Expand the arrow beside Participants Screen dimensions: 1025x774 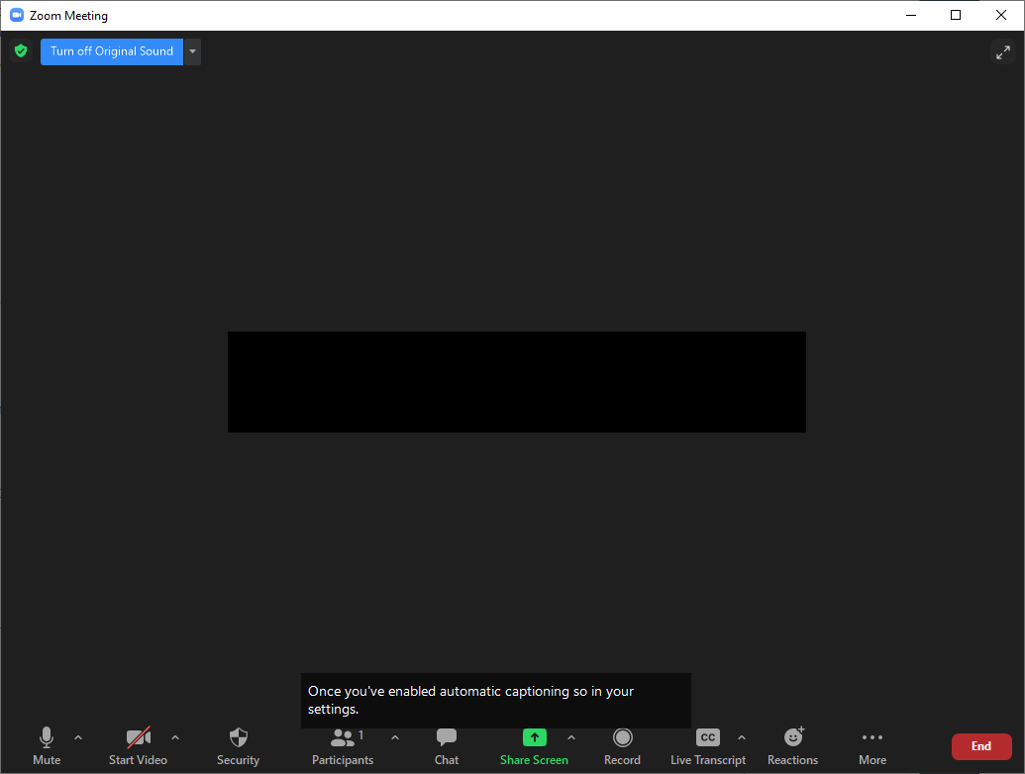(x=395, y=737)
